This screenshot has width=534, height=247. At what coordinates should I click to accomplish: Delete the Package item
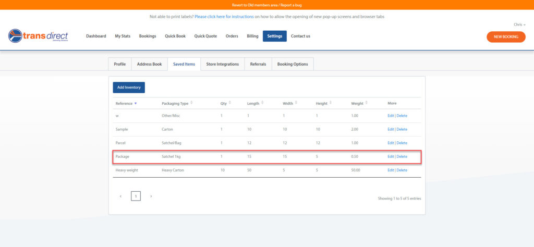pos(402,156)
